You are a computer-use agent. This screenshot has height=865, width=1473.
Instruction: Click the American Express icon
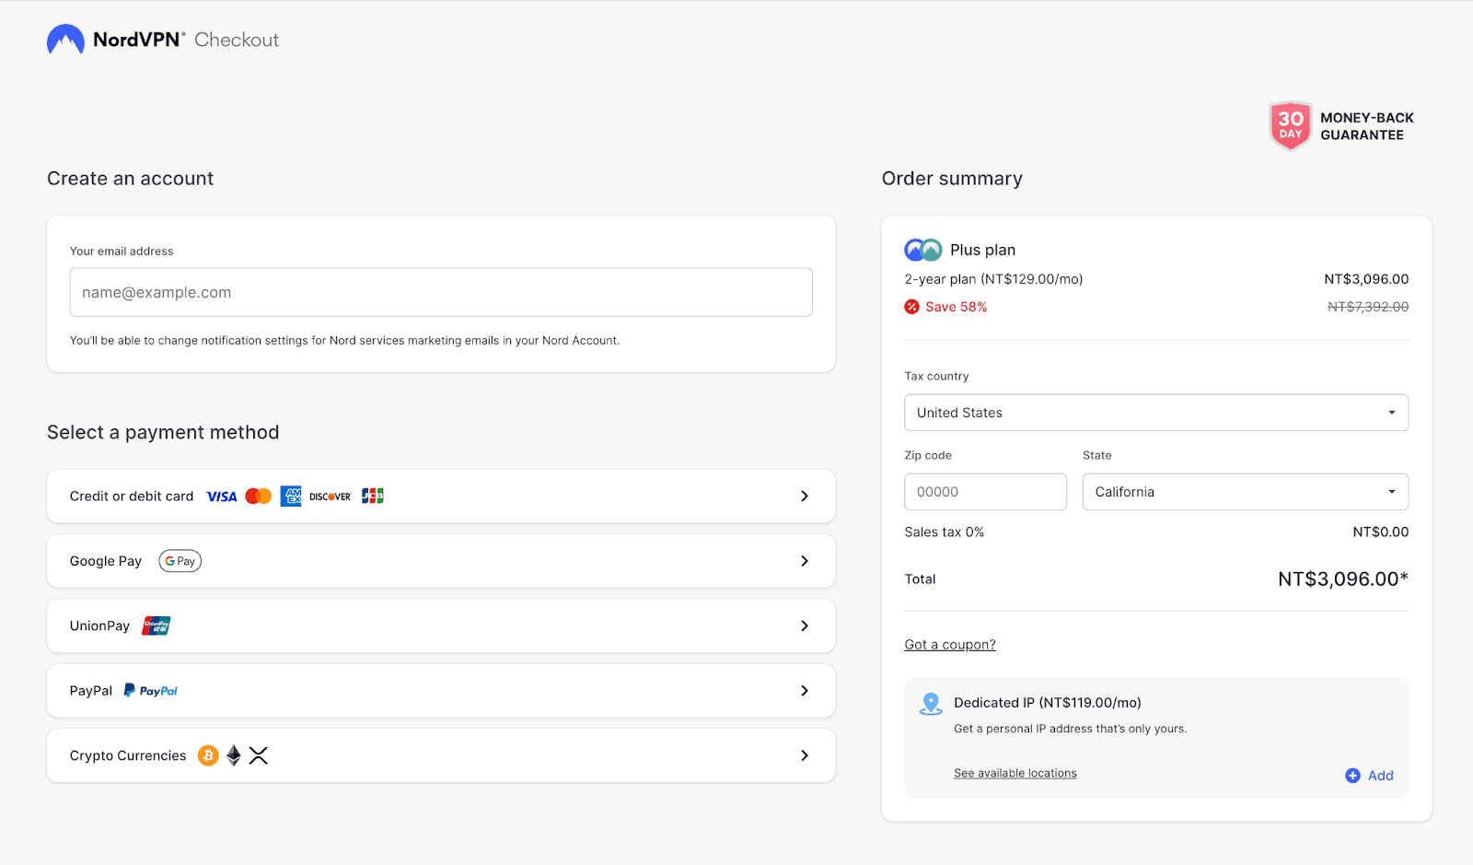291,497
